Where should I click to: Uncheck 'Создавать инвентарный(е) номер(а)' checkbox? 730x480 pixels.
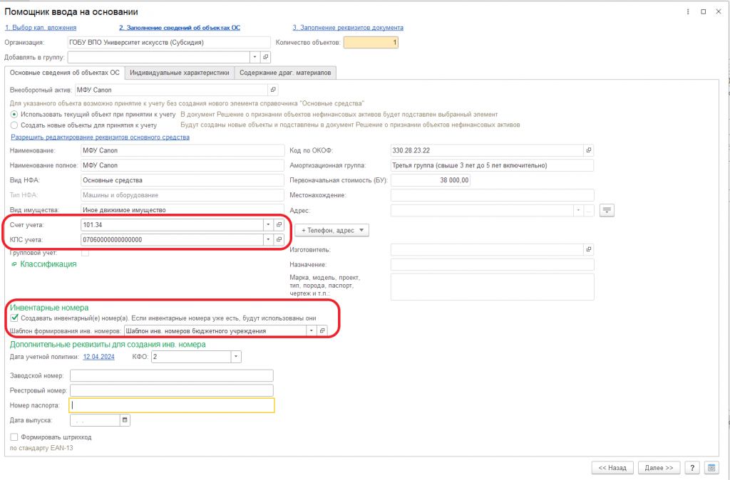click(14, 318)
